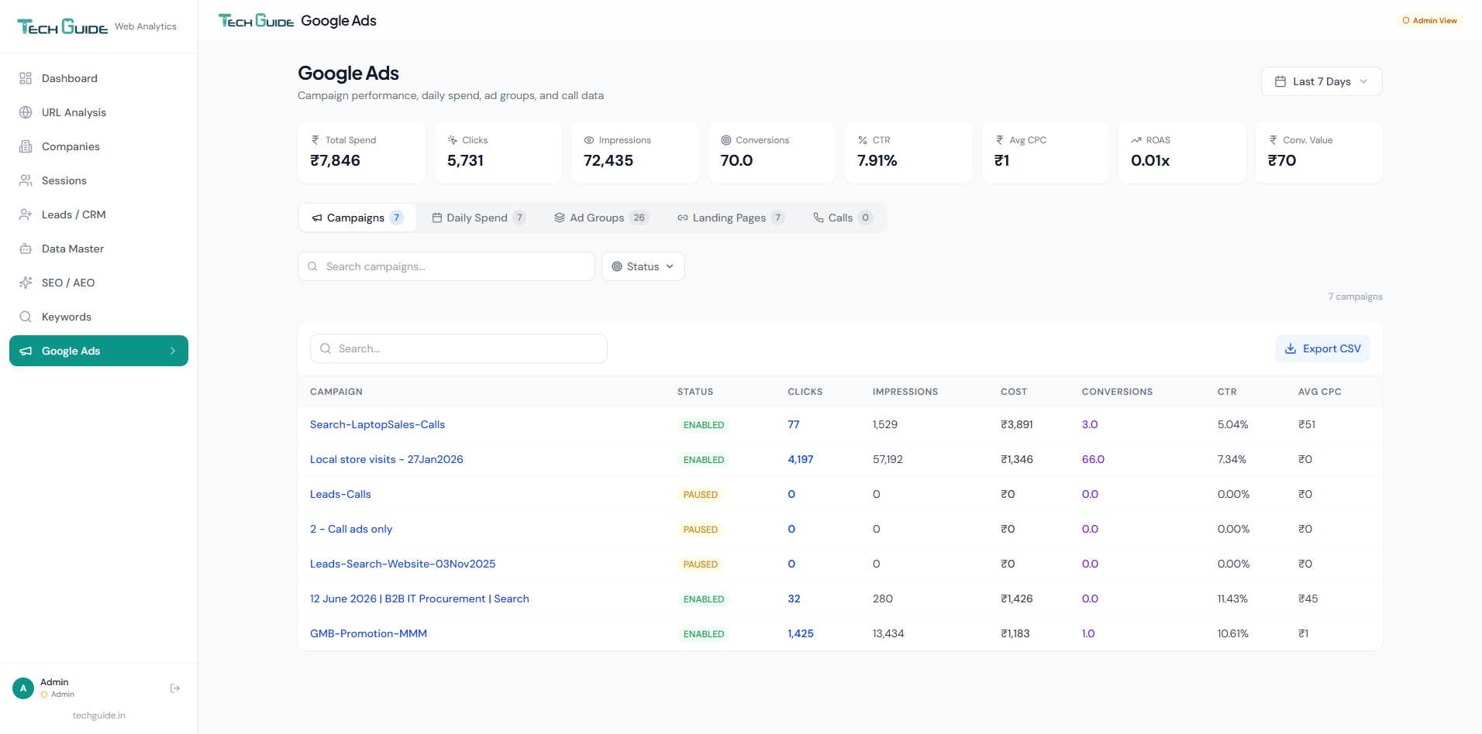Screen dimensions: 1482x734
Task: Click the green Admin avatar circle
Action: [x=23, y=688]
